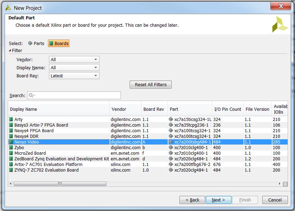The image size is (295, 211).
Task: Click Reset All Filters
Action: [x=151, y=85]
